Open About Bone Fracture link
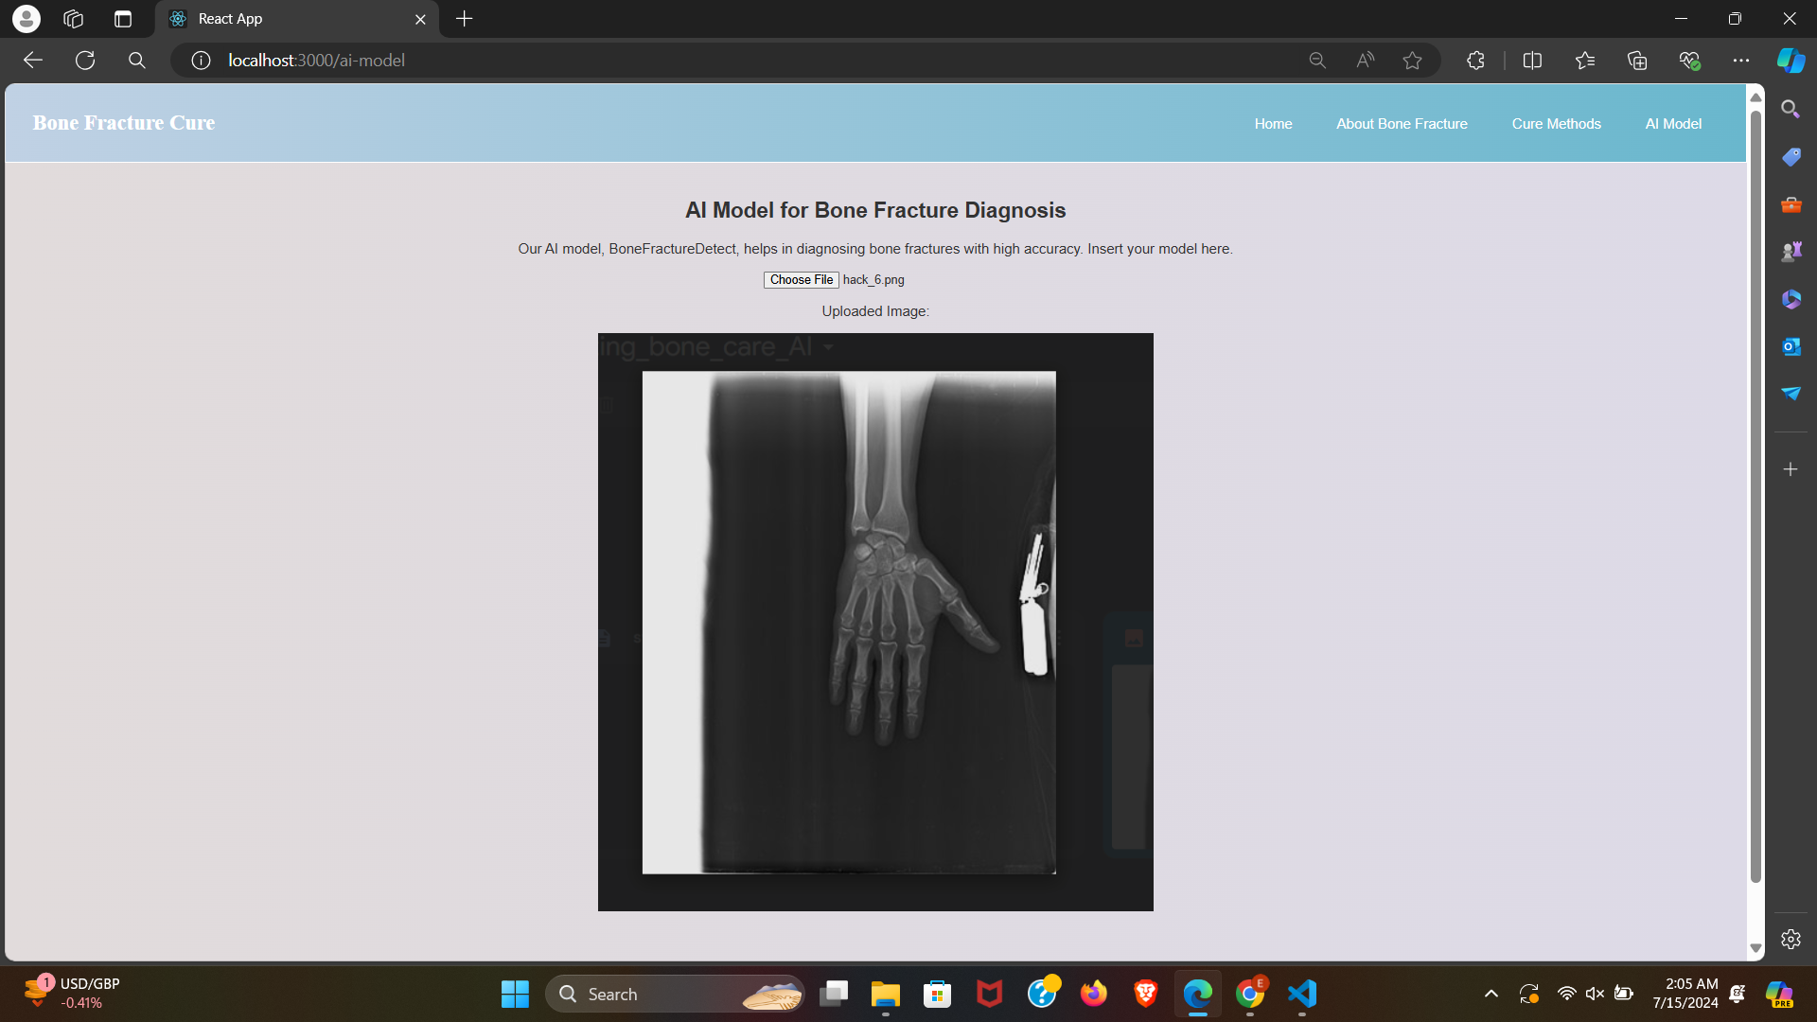1817x1022 pixels. (1401, 124)
